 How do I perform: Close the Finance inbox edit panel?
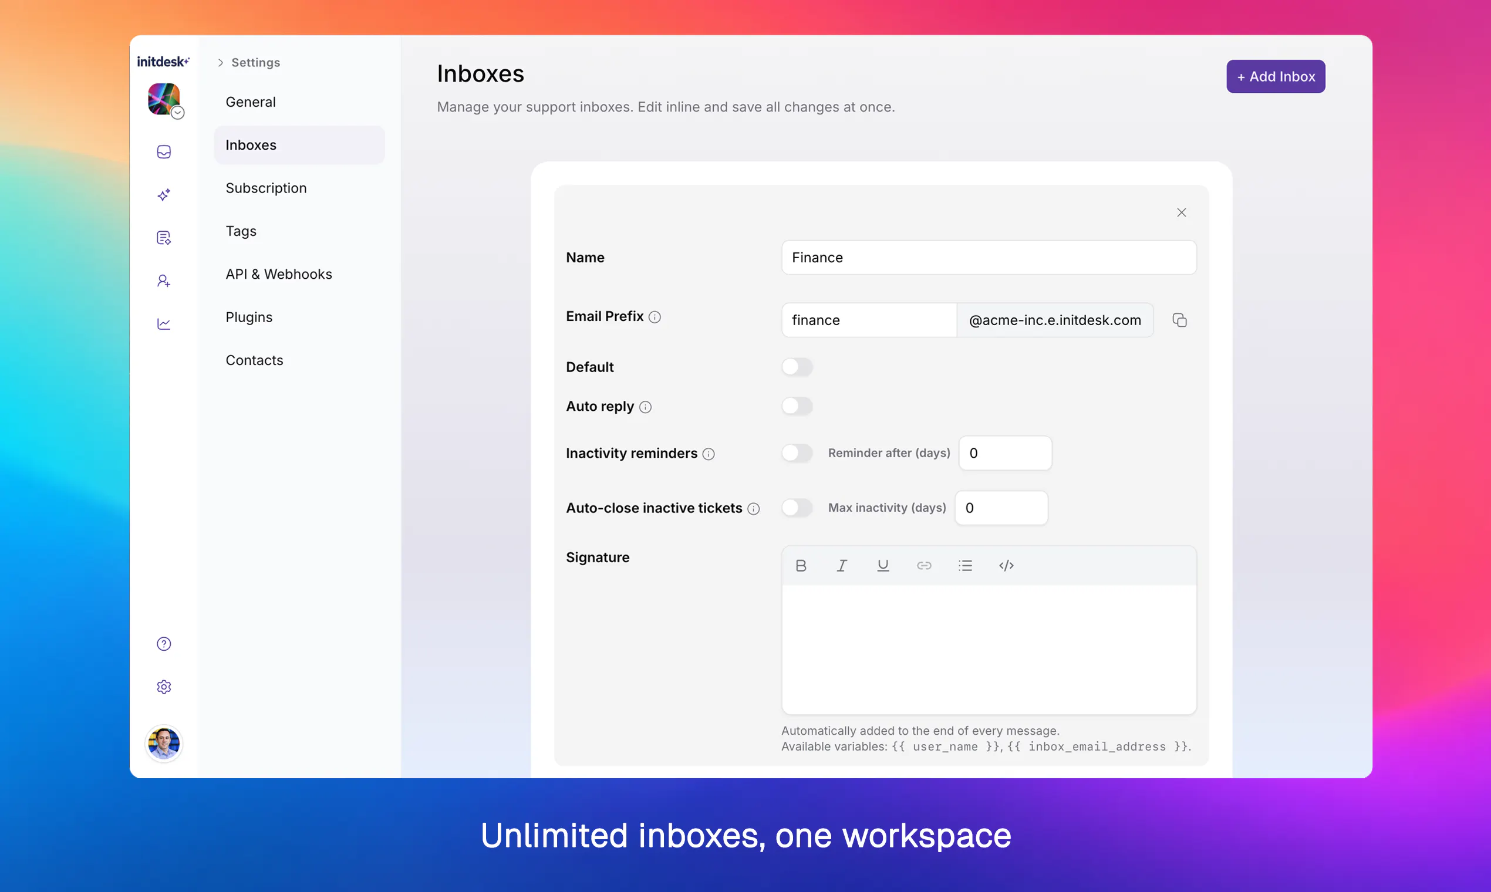[1181, 212]
